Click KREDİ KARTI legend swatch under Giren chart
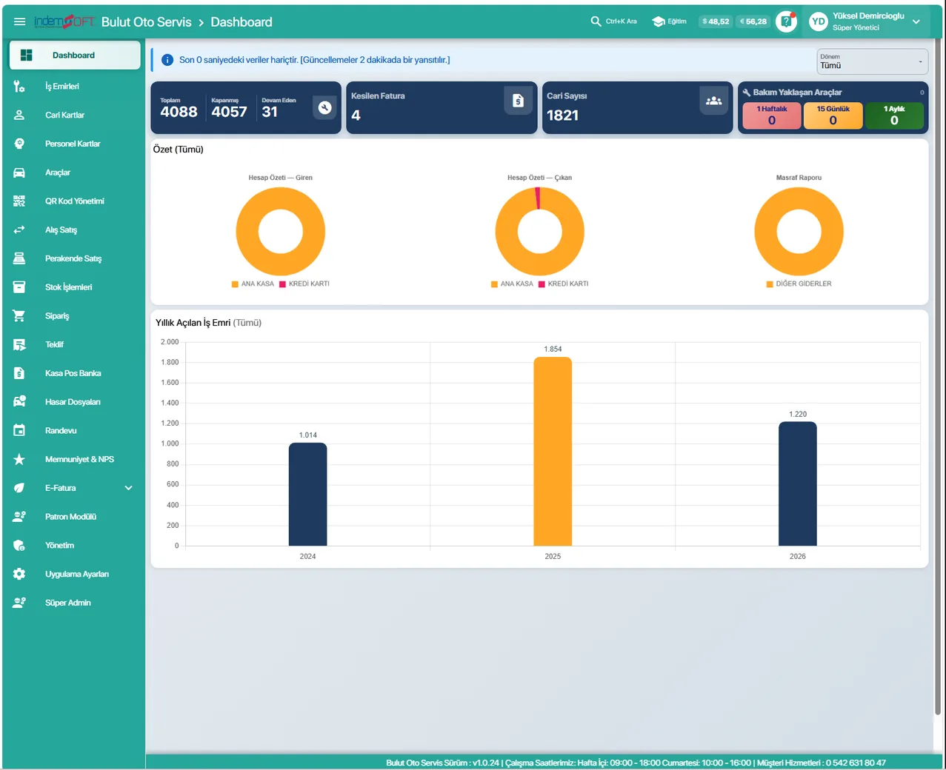946x770 pixels. [282, 284]
